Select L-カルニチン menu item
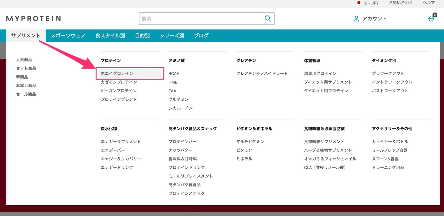444x216 pixels. [x=181, y=108]
